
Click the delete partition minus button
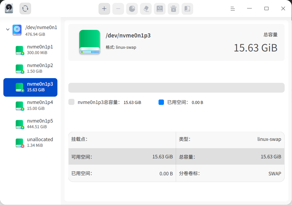pos(118,9)
